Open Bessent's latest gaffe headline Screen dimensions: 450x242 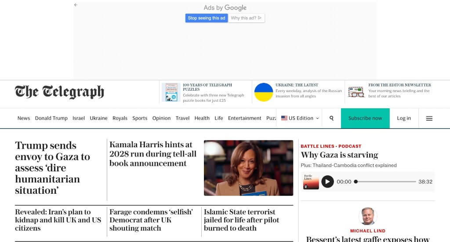[x=368, y=239]
